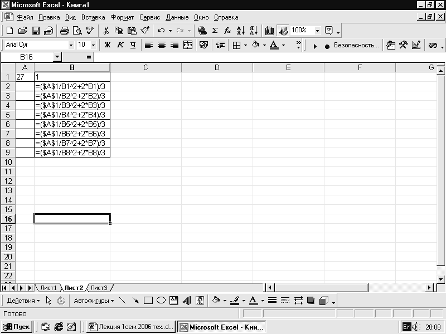446x334 pixels.
Task: Expand the borders style dropdown arrow
Action: click(245, 45)
